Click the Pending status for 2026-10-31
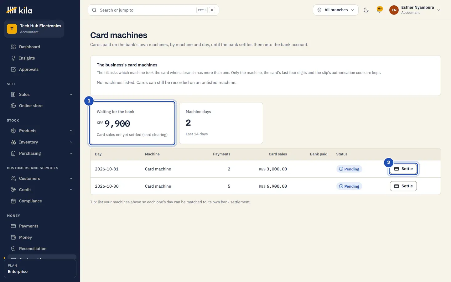Image resolution: width=451 pixels, height=282 pixels. [349, 169]
